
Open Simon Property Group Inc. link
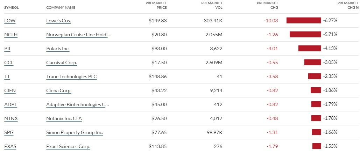75,132
